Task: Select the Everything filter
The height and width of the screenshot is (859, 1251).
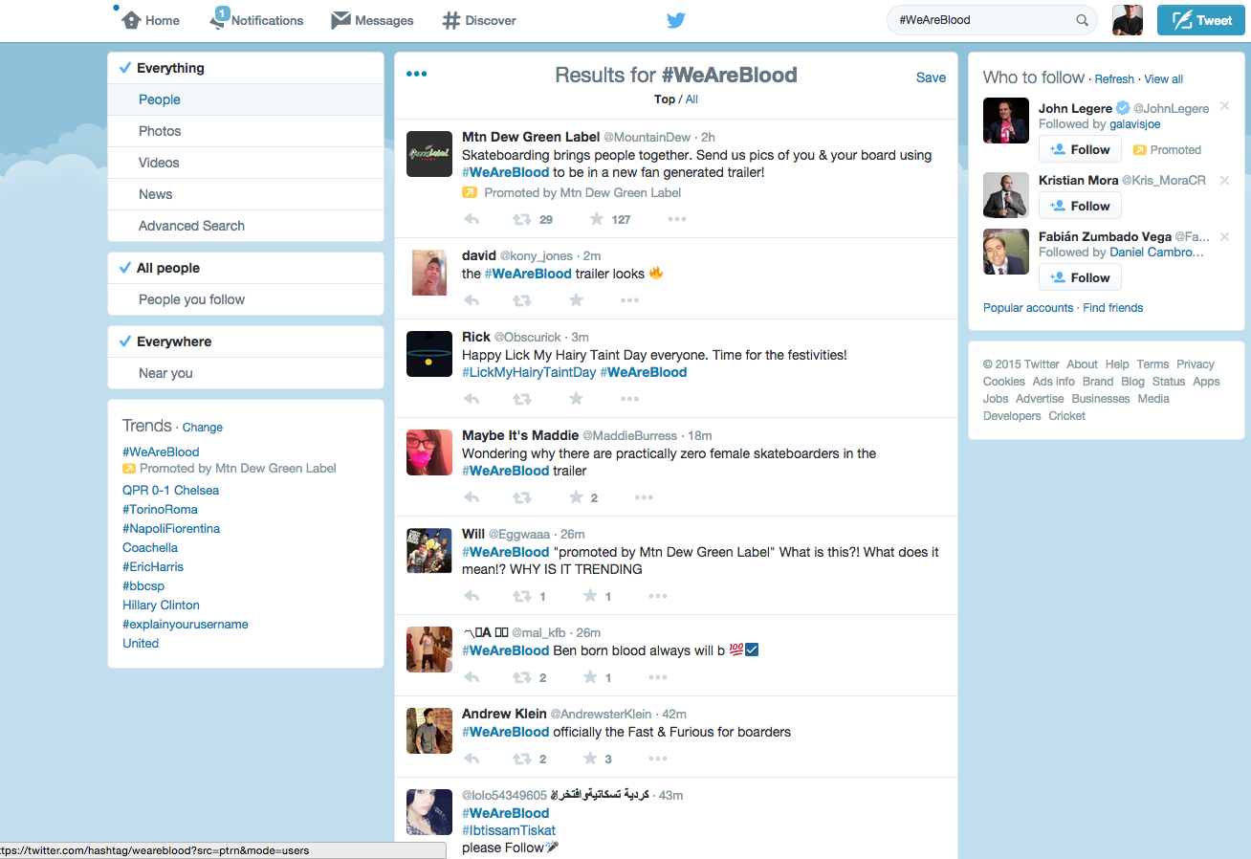Action: (x=246, y=68)
